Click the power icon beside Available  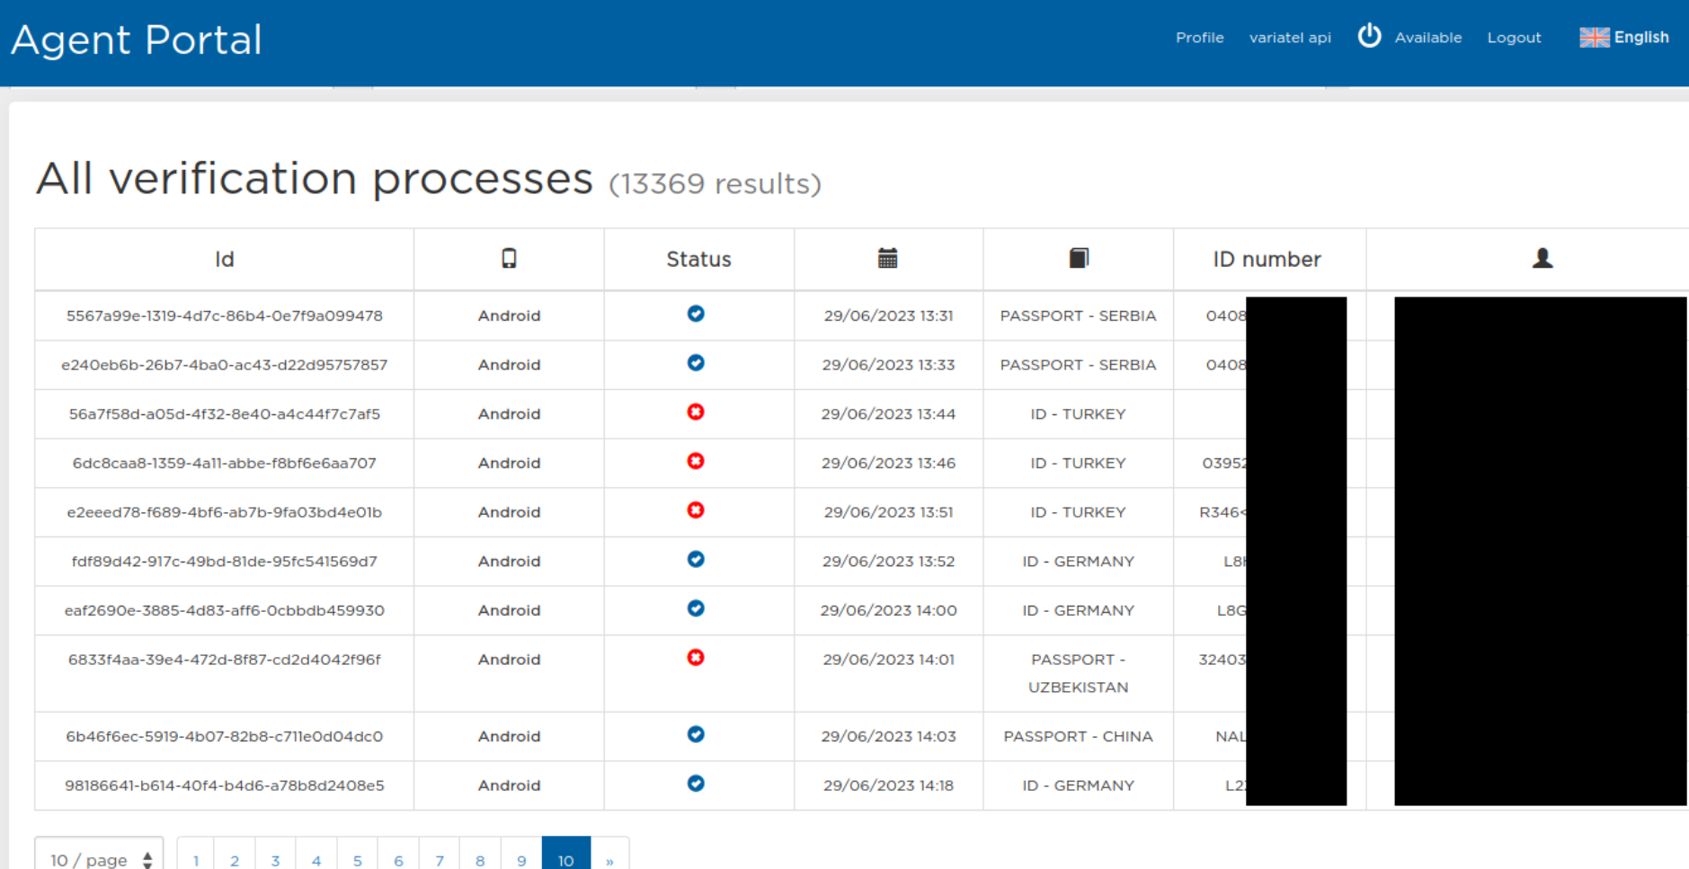pyautogui.click(x=1369, y=36)
